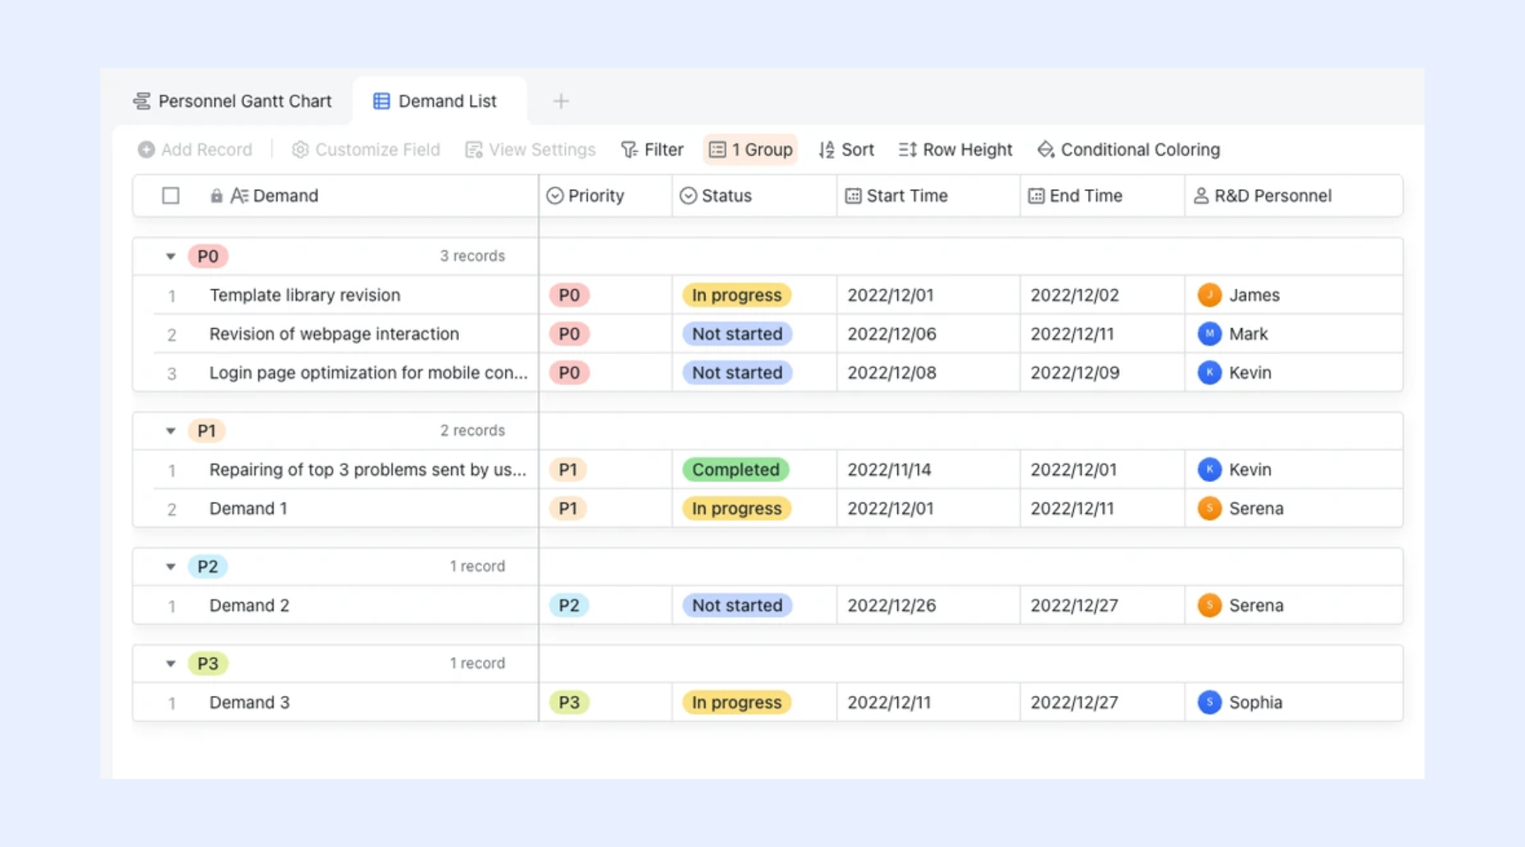Click end date 2022/12/02
Image resolution: width=1525 pixels, height=847 pixels.
tap(1075, 296)
